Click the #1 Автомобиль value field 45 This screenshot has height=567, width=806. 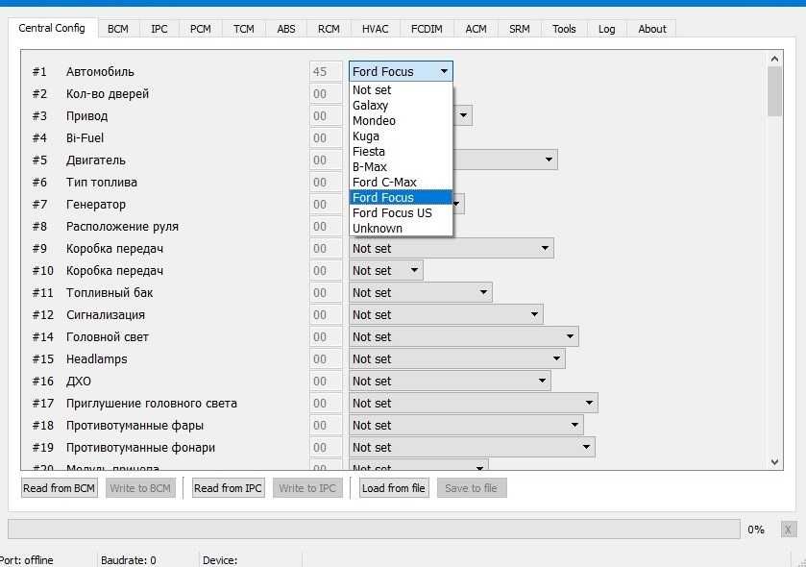tap(326, 71)
